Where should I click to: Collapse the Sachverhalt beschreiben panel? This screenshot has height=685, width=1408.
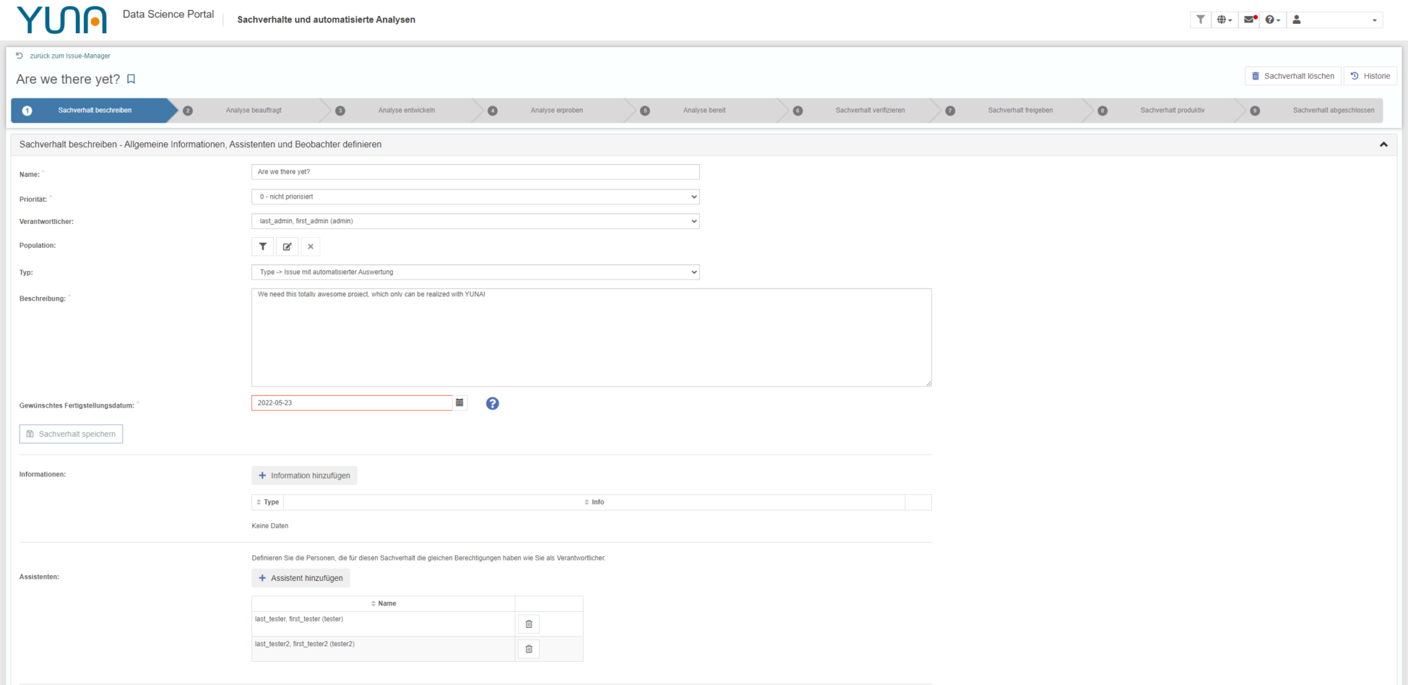(1383, 144)
